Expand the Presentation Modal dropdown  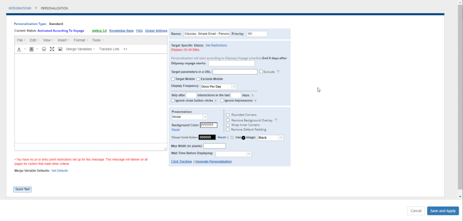[189, 117]
